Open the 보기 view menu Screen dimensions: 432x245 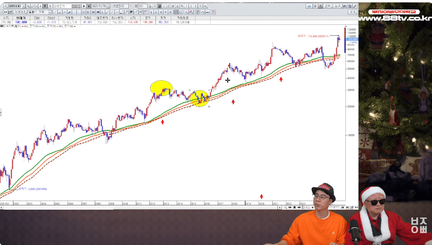[x=353, y=12]
